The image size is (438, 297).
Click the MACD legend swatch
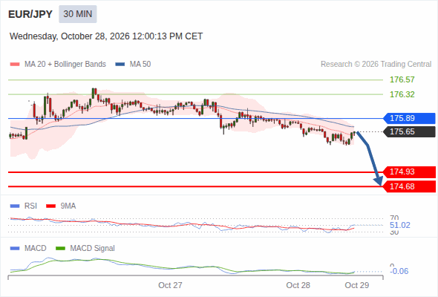[15, 249]
